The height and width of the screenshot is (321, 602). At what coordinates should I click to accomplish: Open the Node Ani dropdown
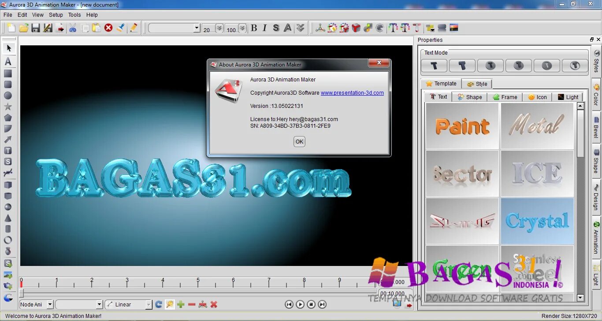(x=50, y=304)
